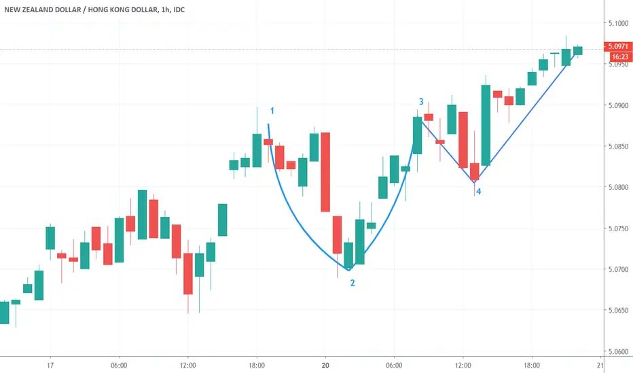Click the 5.1000 price axis label

click(x=618, y=23)
